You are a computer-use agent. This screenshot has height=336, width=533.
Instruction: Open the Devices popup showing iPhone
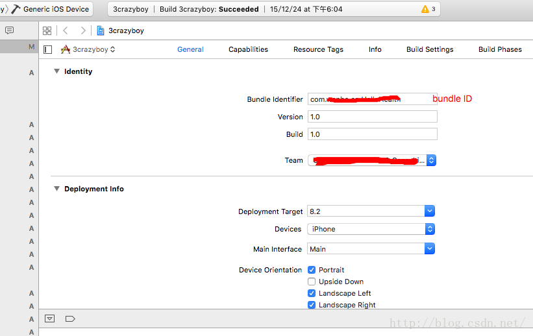[371, 229]
